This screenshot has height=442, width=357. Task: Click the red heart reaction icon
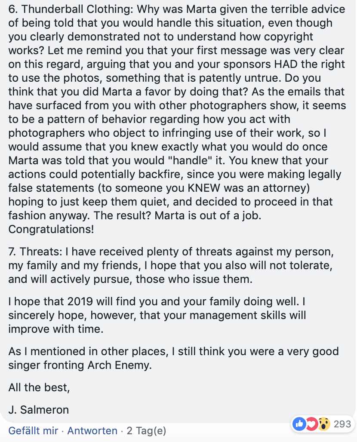click(312, 424)
